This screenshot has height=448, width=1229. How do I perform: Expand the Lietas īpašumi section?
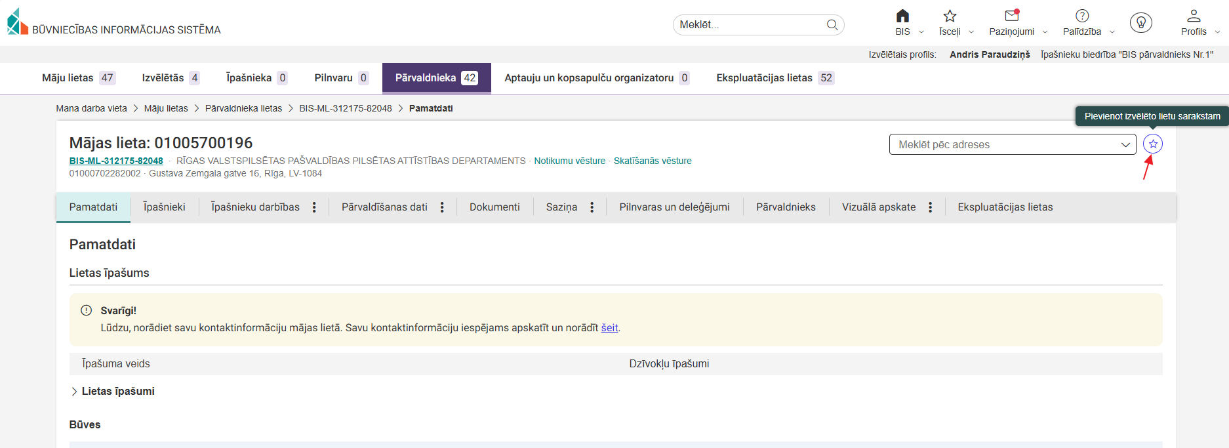pos(74,392)
